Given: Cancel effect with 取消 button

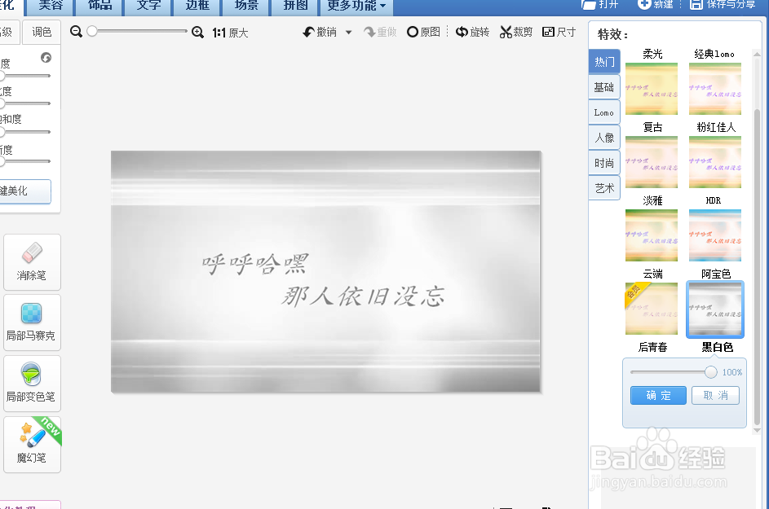Looking at the screenshot, I should coord(715,395).
